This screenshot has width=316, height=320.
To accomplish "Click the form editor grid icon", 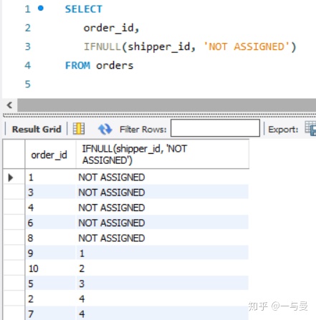I will click(79, 129).
